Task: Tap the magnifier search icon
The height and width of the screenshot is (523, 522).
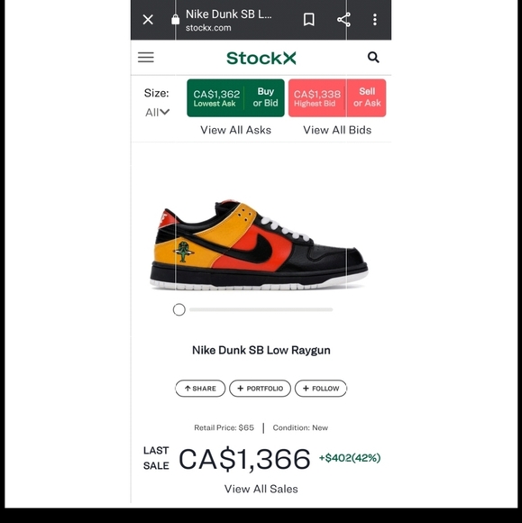Action: (373, 58)
